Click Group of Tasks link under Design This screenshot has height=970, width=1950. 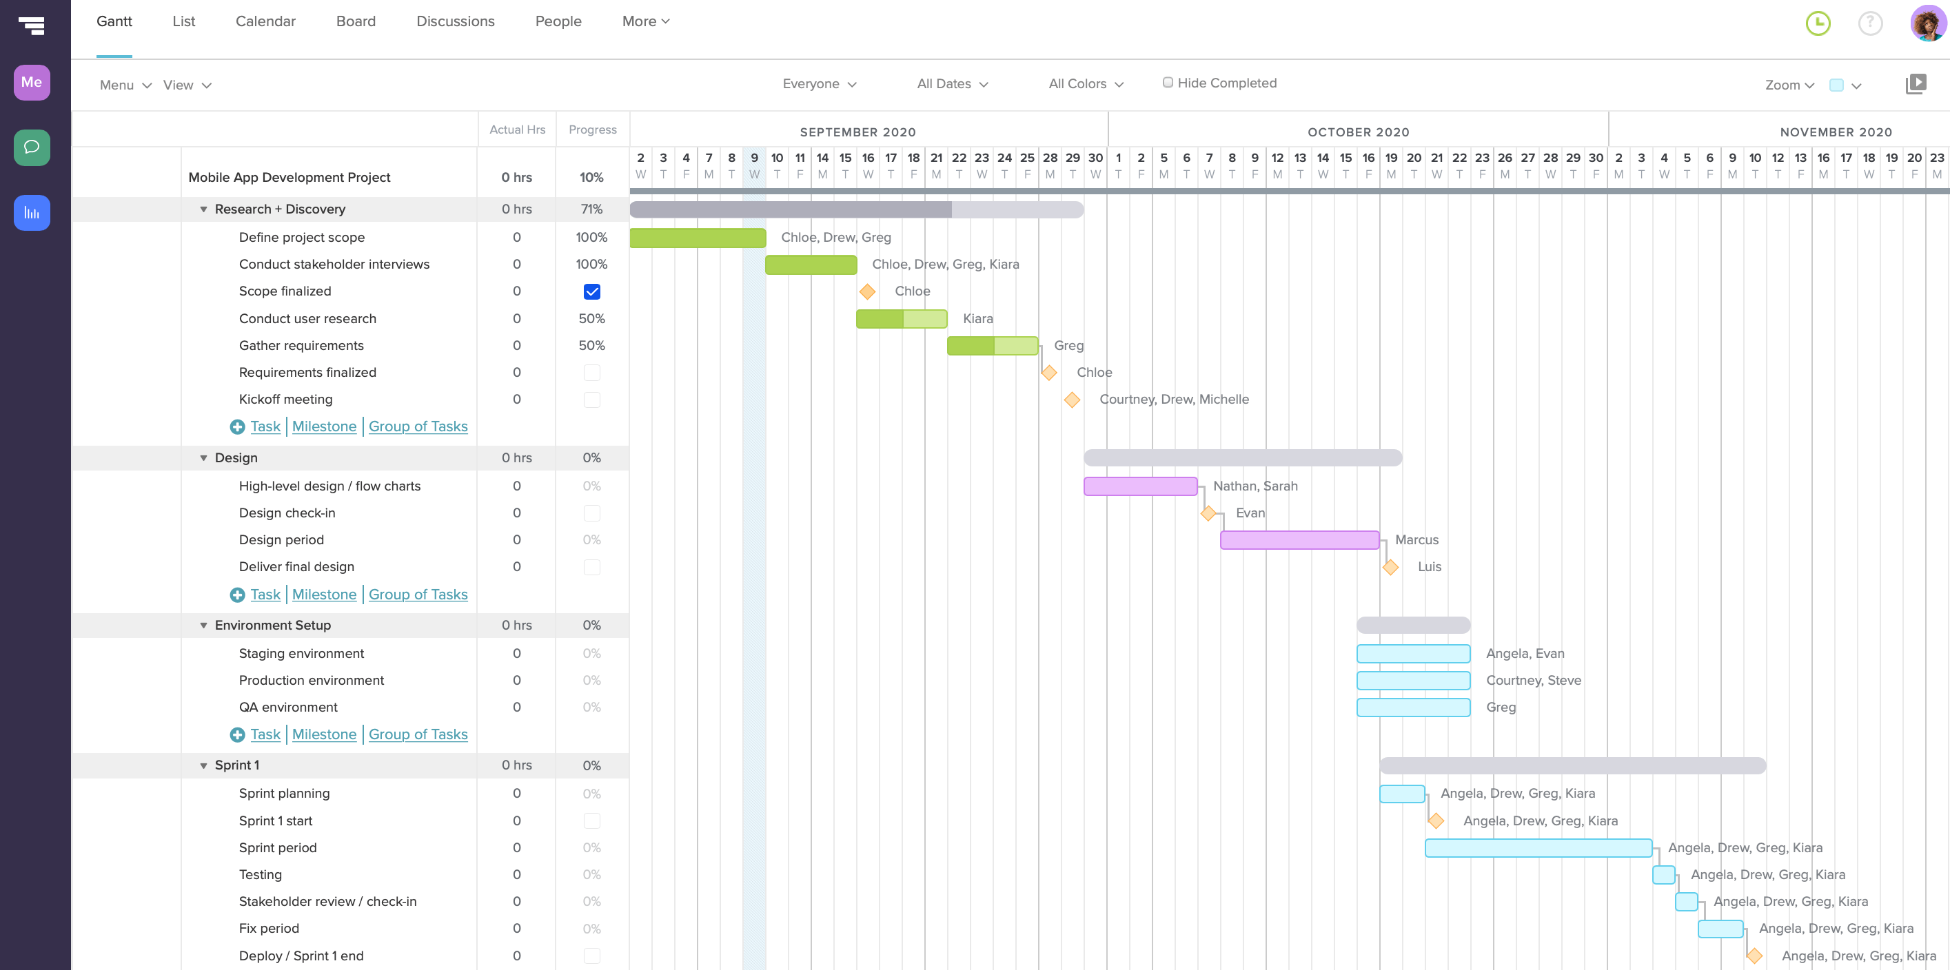[418, 594]
